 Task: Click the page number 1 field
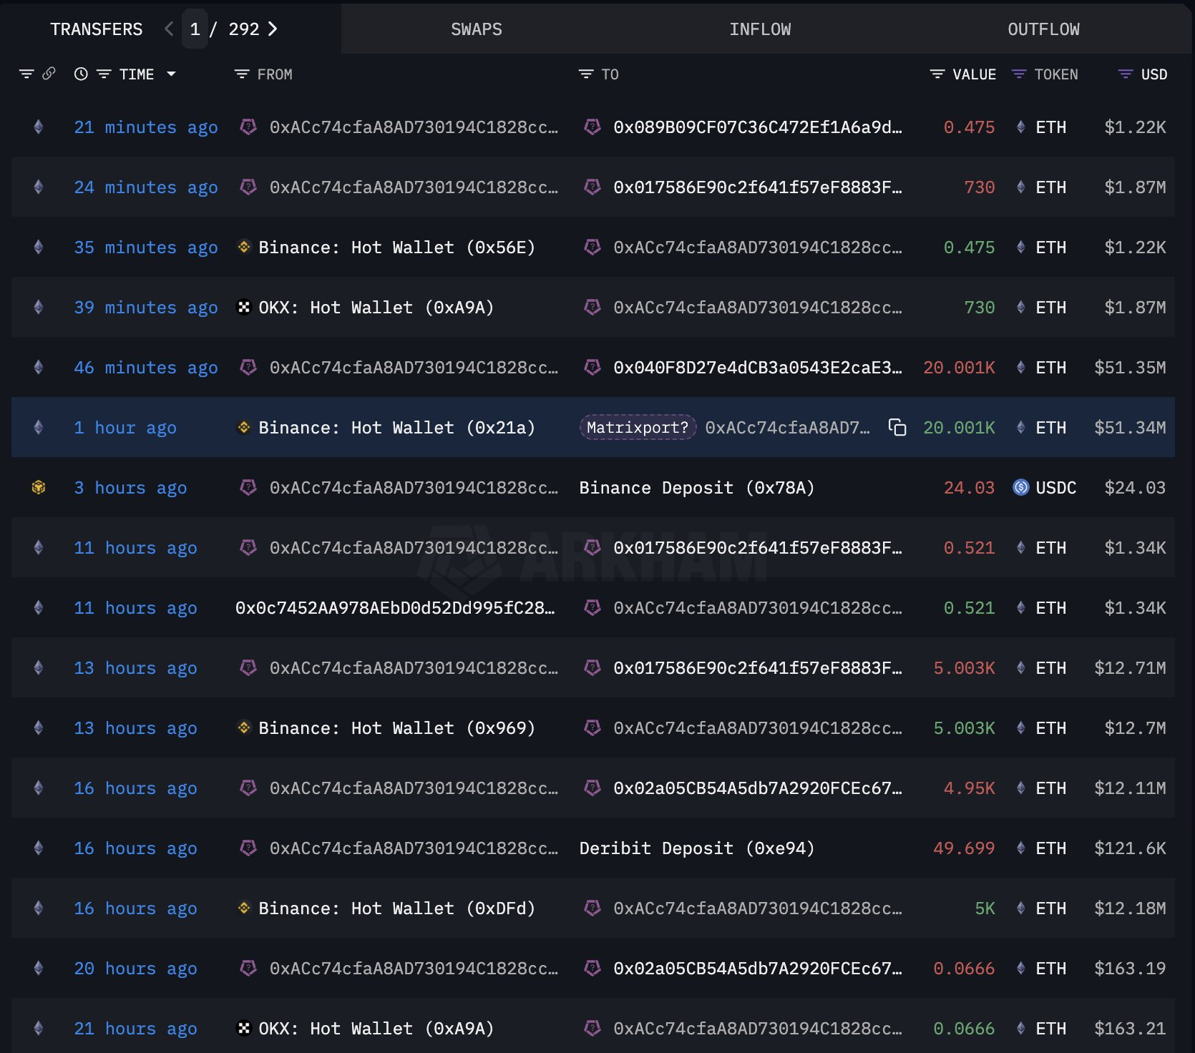(x=195, y=29)
